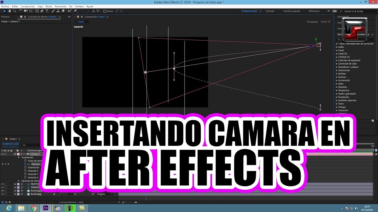The image size is (378, 212).
Task: Click the Buscar en la Ayuda field
Action: (x=358, y=11)
